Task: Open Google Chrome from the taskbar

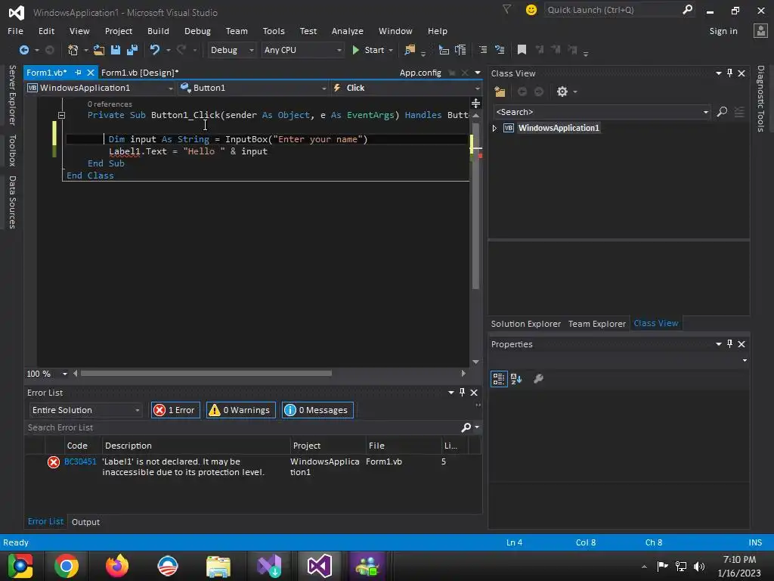Action: [67, 566]
